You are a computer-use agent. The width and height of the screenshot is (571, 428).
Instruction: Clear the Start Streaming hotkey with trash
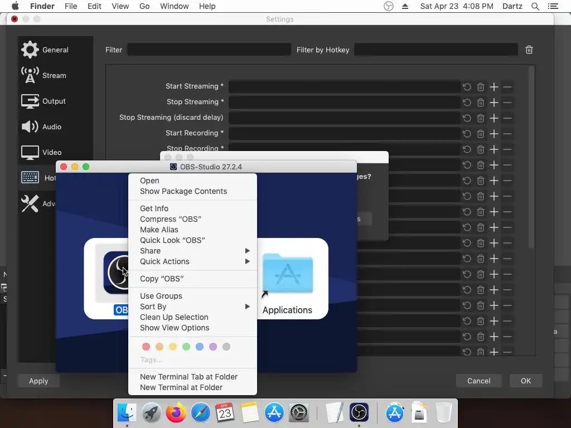(481, 87)
